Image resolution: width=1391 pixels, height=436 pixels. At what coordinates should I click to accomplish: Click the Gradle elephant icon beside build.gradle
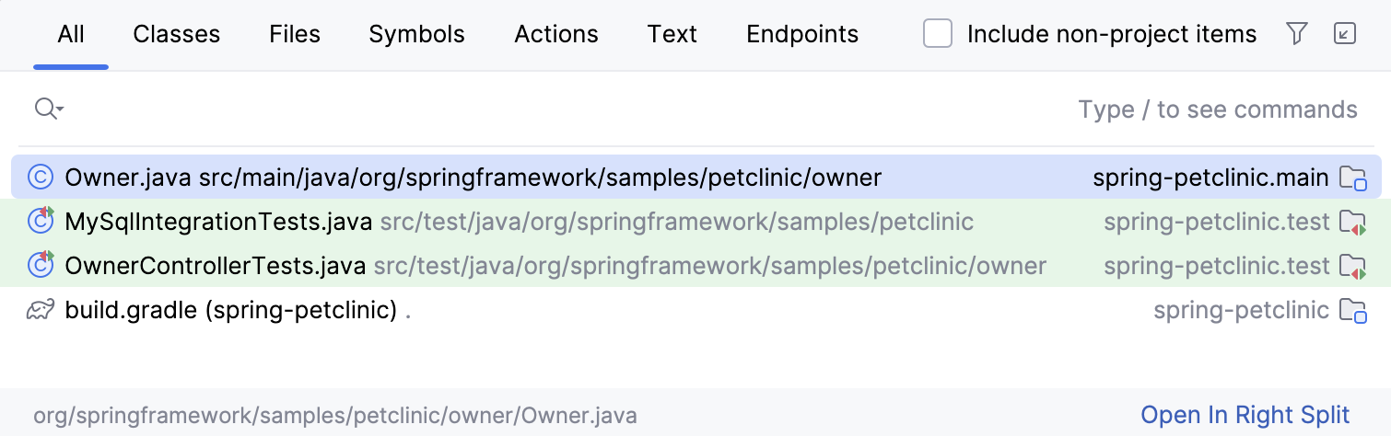point(41,311)
